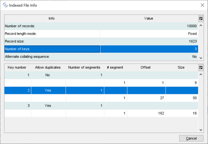
Task: Click the lower table column settings icon
Action: point(201,68)
